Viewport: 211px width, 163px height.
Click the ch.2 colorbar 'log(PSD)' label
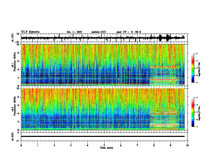[199, 113]
